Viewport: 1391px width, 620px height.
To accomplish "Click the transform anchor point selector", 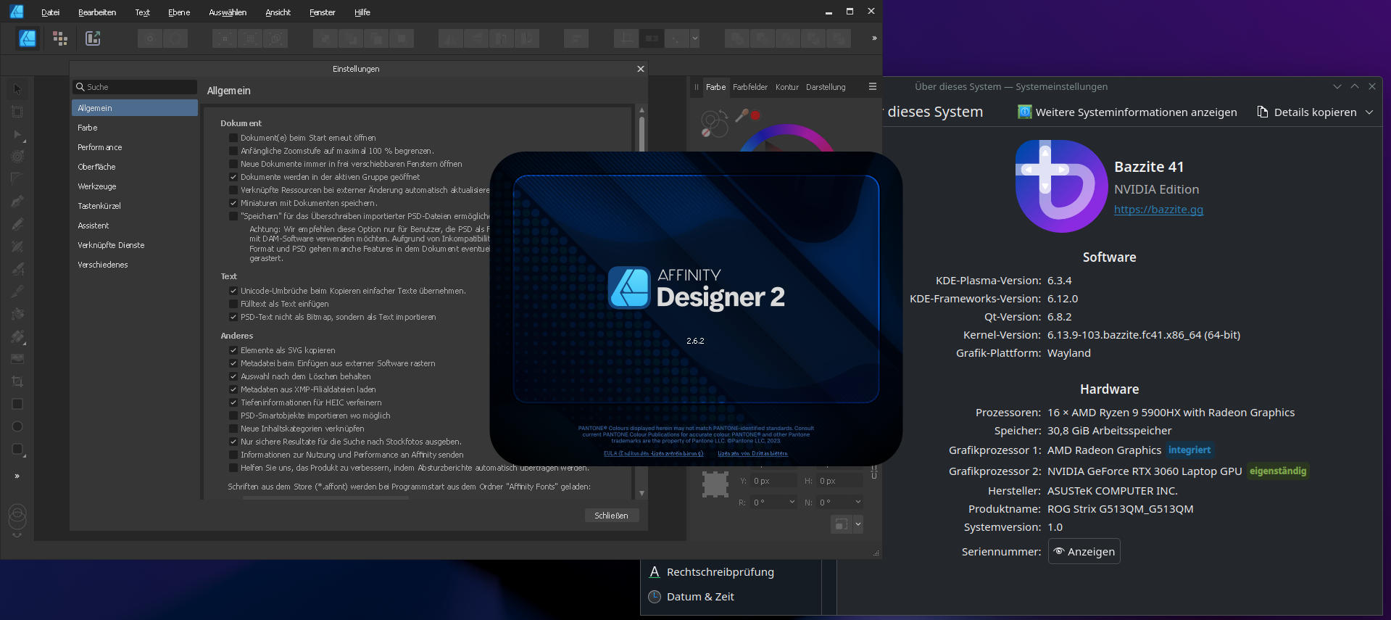I will point(715,484).
